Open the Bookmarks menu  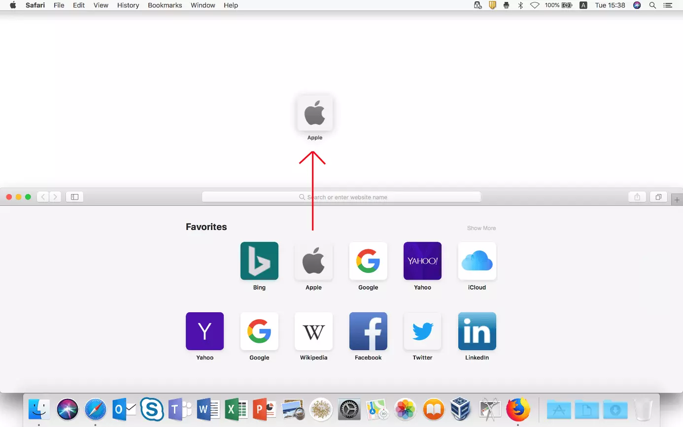pos(165,5)
